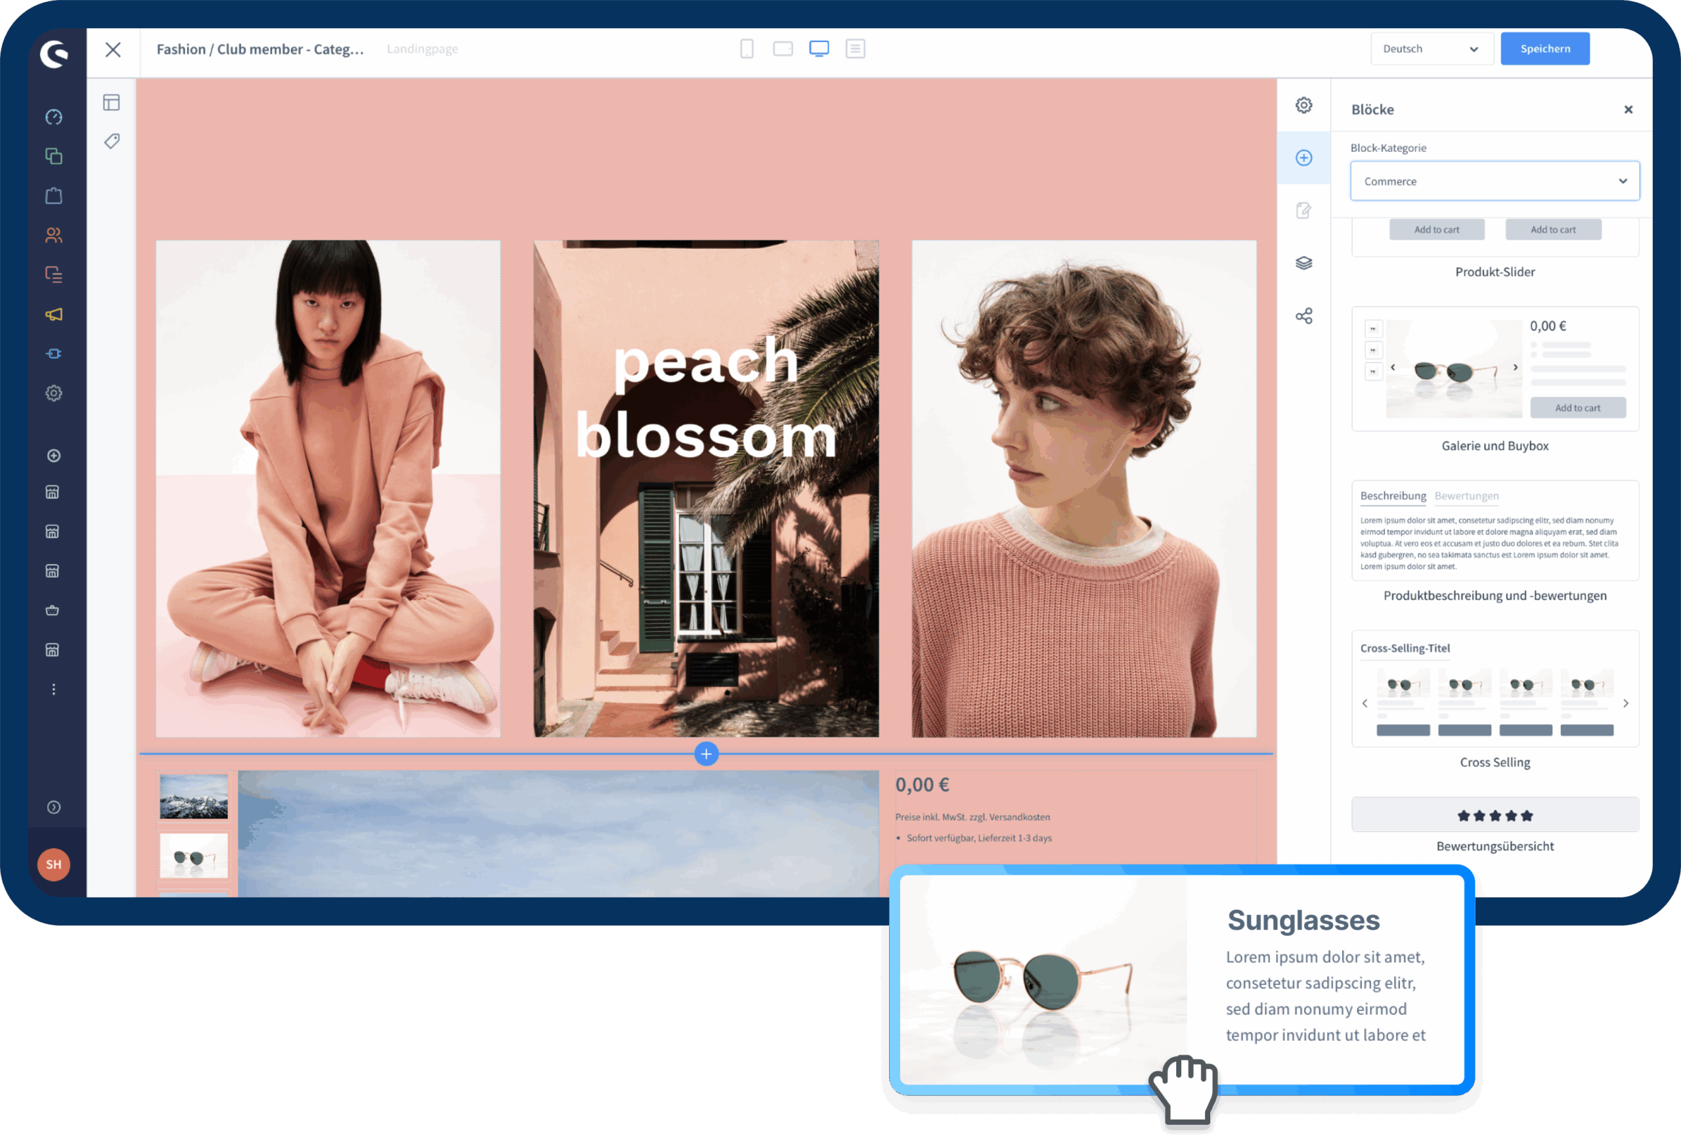Click the Speichern button
Viewport: 1681px width, 1138px height.
(x=1544, y=49)
